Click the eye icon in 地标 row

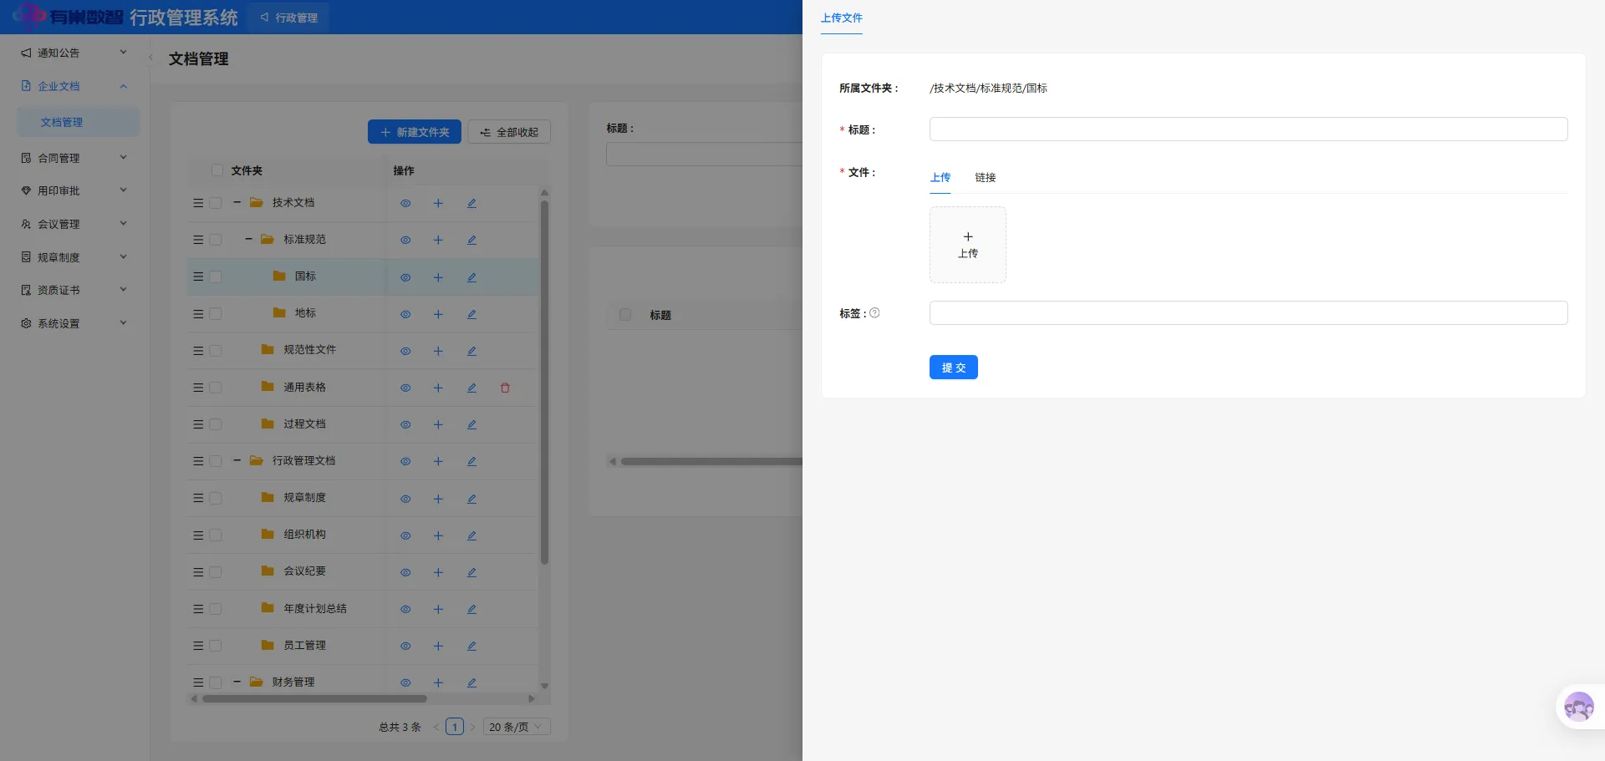click(405, 314)
